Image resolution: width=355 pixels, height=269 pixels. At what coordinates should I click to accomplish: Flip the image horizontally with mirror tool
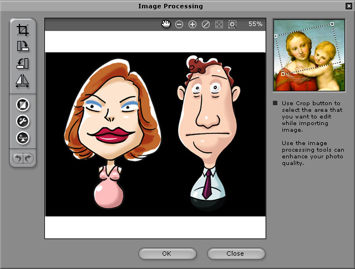pos(23,81)
